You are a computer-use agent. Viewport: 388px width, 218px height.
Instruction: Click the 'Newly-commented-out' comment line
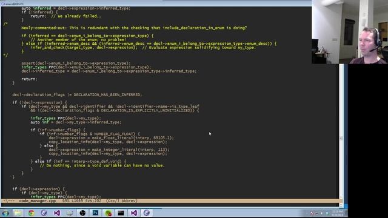coord(134,28)
